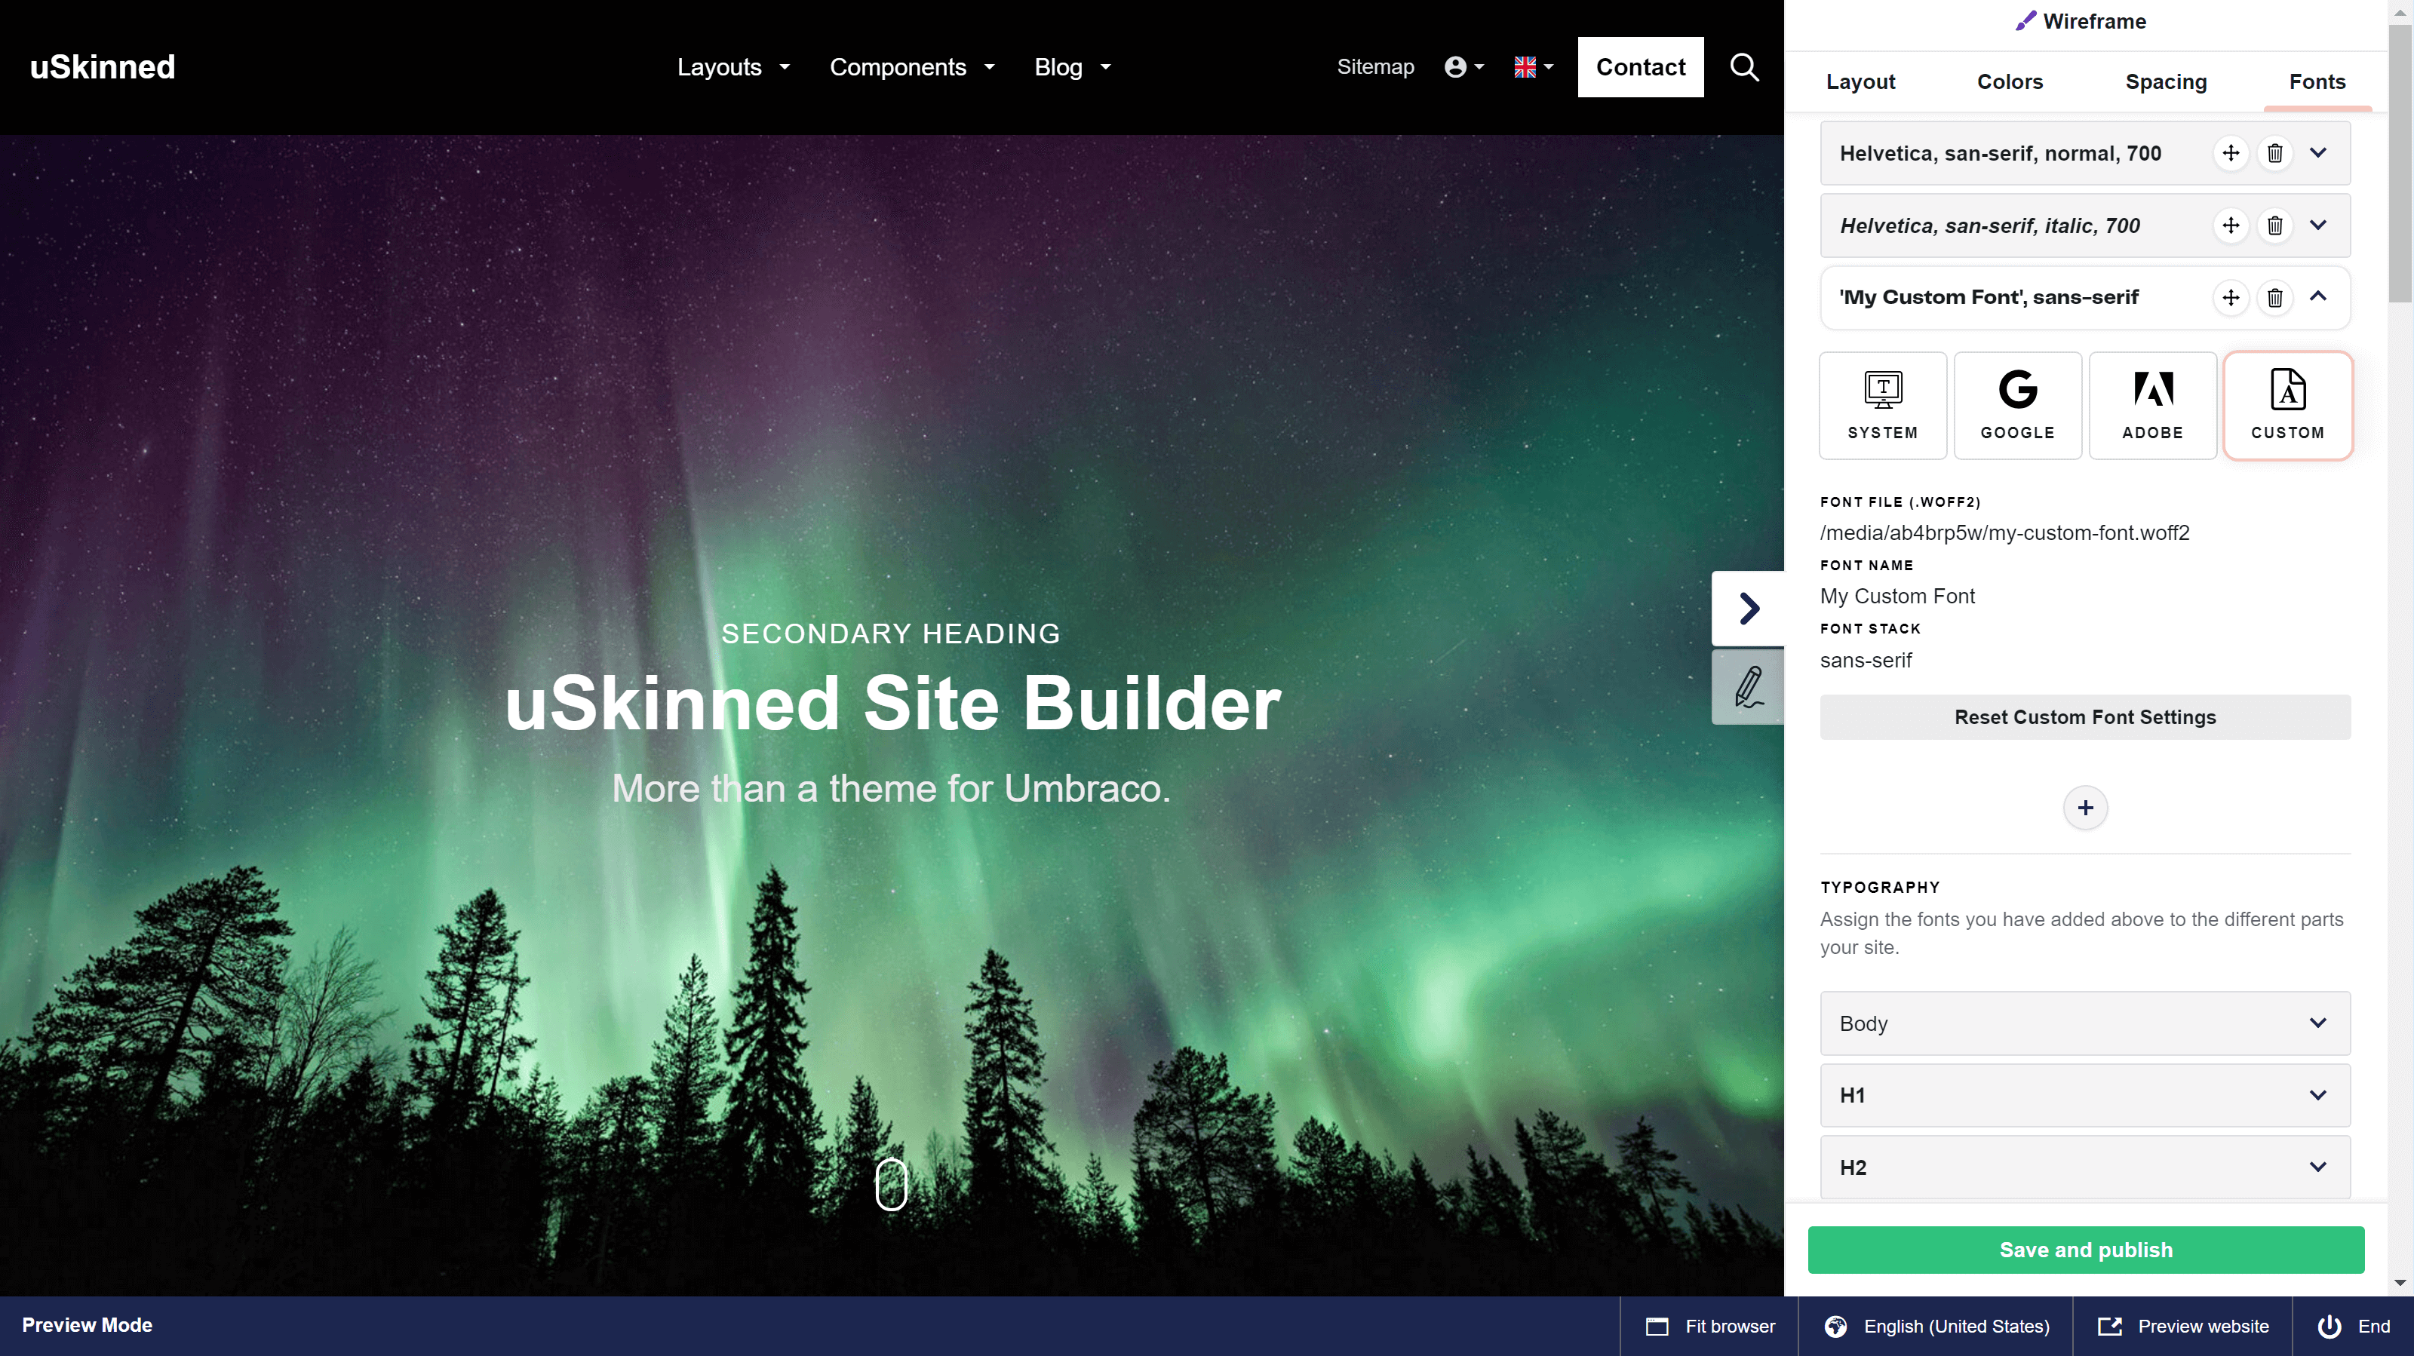The width and height of the screenshot is (2414, 1356).
Task: Delete the Helvetica italic 700 font
Action: [x=2274, y=225]
